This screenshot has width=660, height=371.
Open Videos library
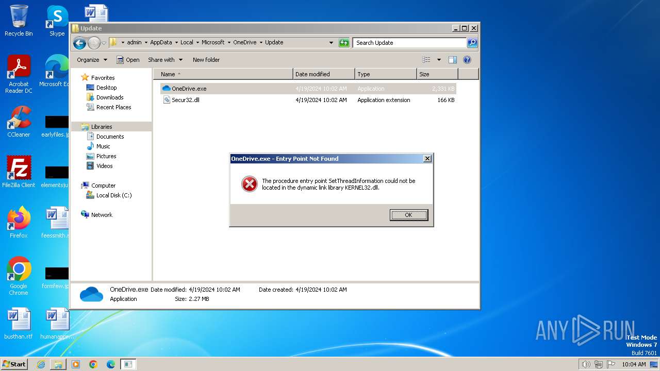[104, 166]
